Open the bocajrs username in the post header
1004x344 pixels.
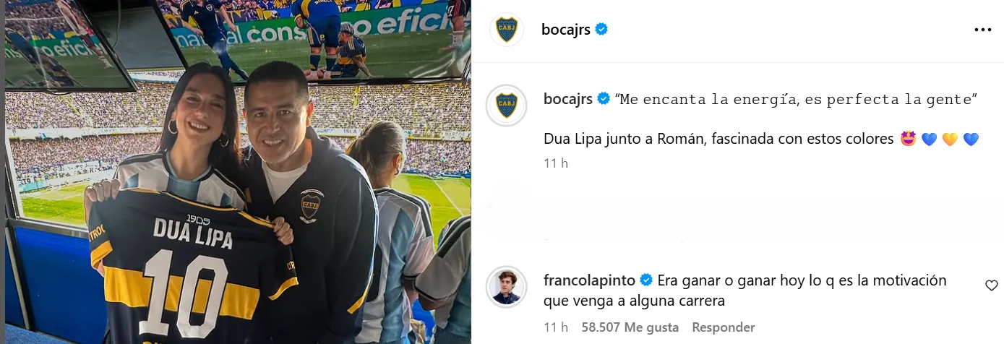[566, 29]
